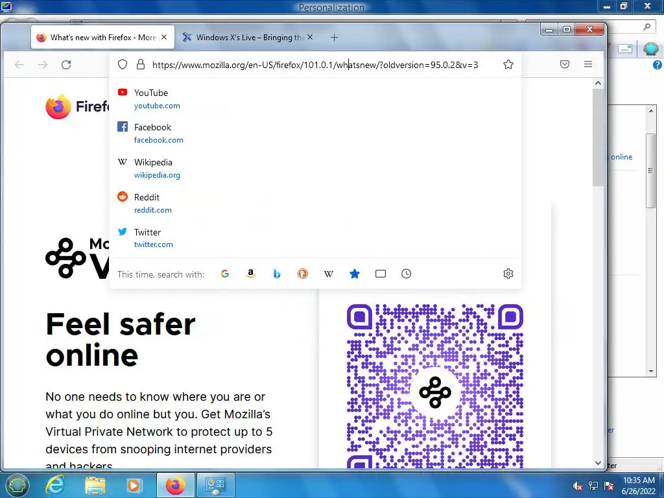Click the Firefox vertical scrollbar thumb
This screenshot has height=498, width=664.
(598, 137)
